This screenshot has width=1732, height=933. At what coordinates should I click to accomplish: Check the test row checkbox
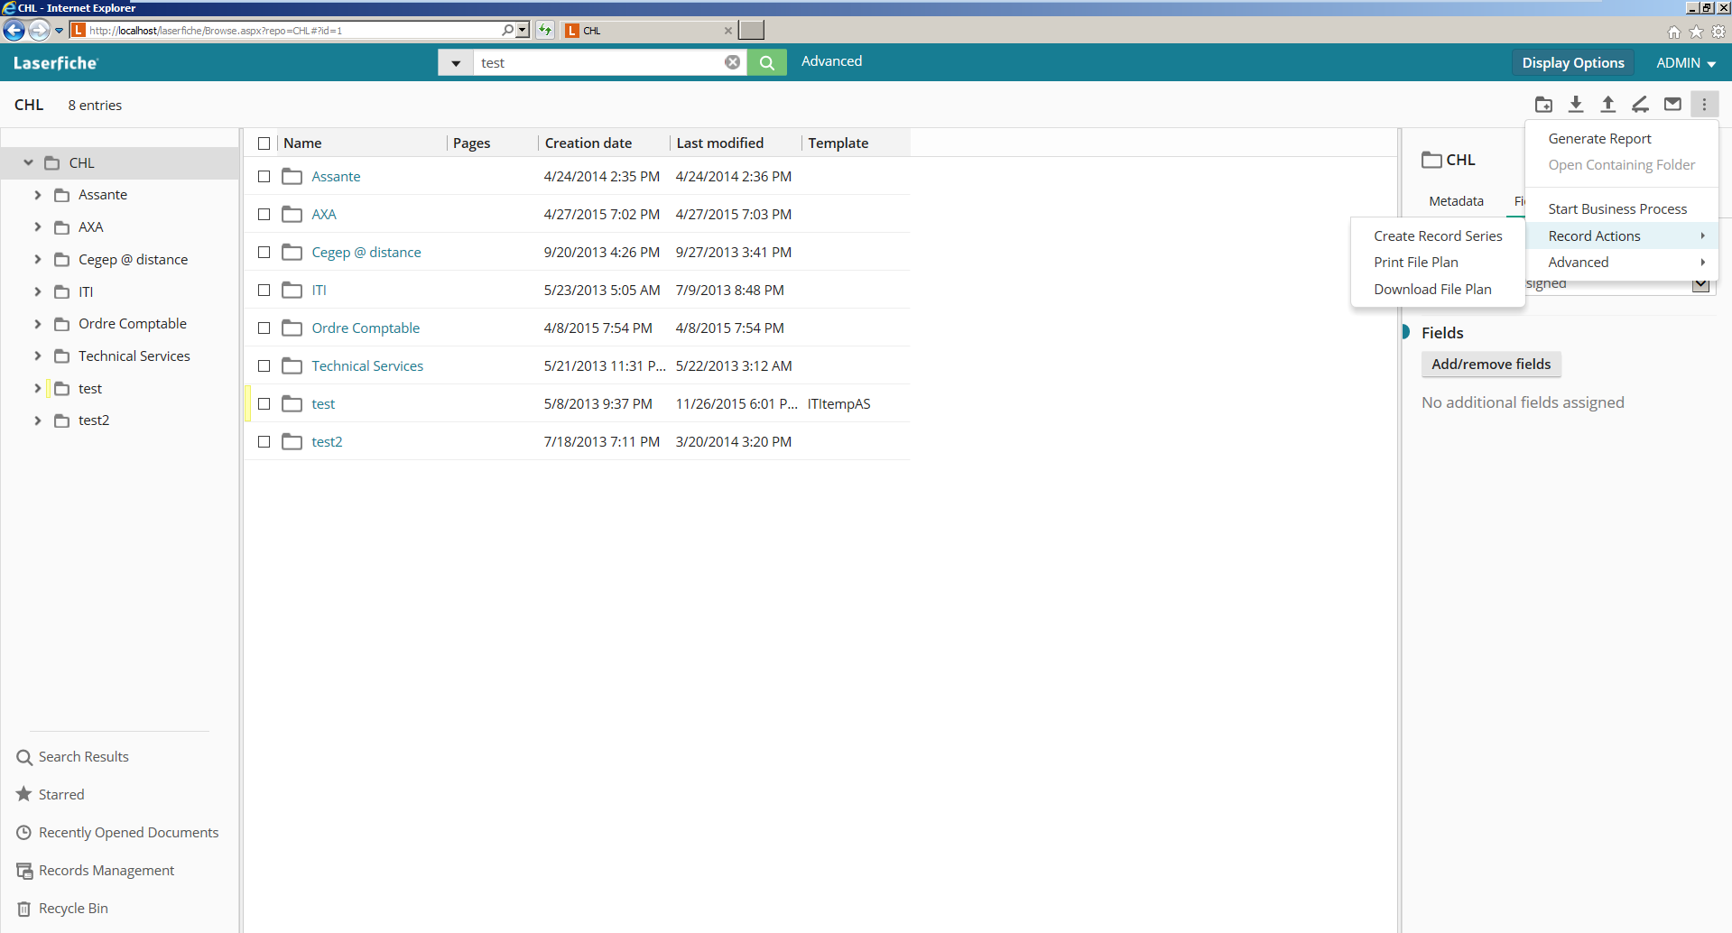coord(264,404)
